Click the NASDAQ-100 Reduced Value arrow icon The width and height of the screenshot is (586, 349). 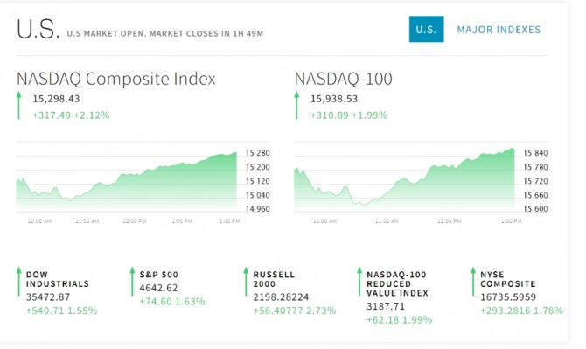(359, 282)
